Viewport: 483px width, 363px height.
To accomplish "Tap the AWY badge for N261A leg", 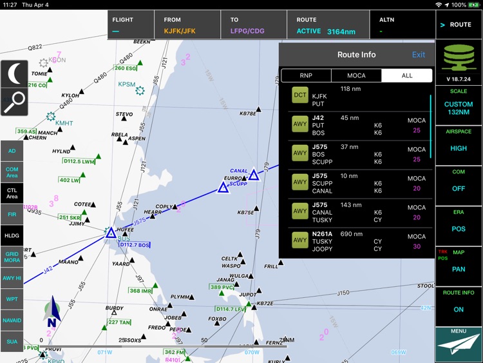I will point(299,240).
